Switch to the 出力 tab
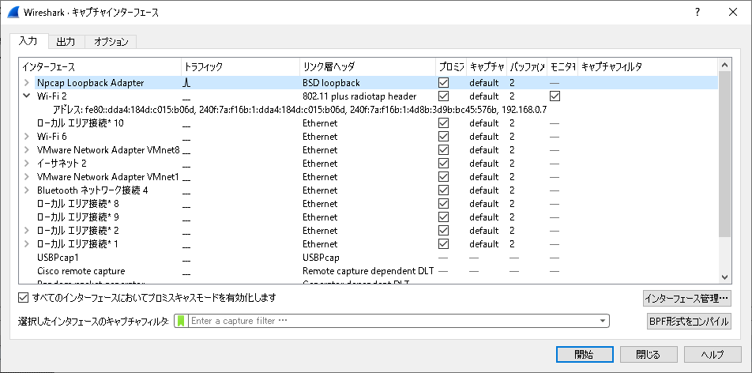 (x=66, y=42)
